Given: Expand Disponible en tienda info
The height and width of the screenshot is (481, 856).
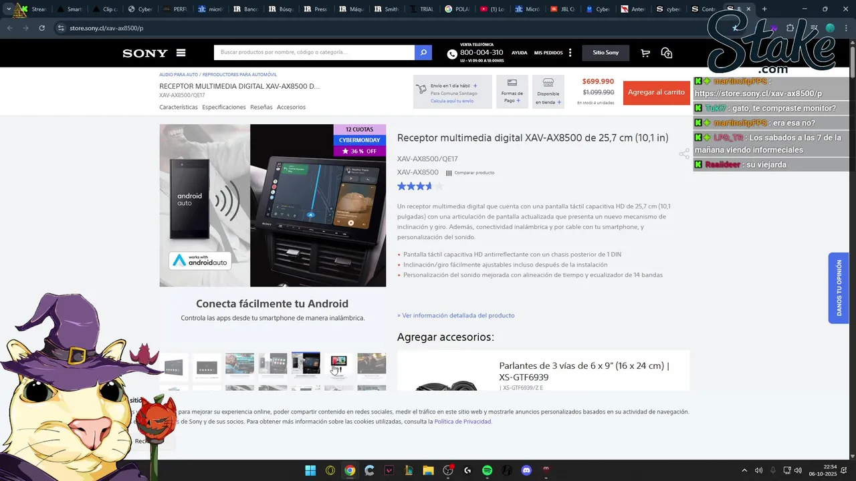Looking at the screenshot, I should [548, 92].
